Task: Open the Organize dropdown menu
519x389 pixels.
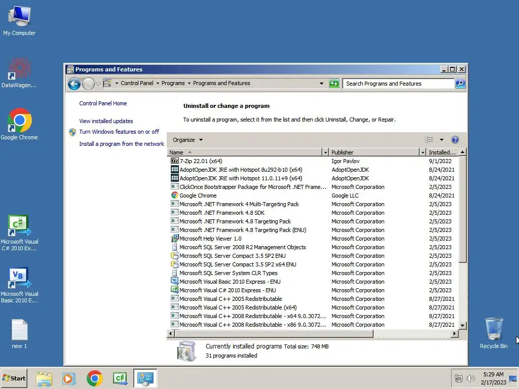Action: tap(188, 140)
